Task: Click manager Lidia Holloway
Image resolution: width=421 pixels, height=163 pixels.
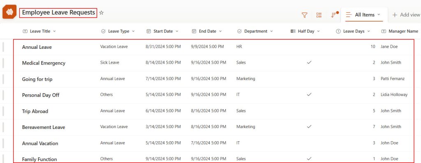Action: [x=394, y=94]
